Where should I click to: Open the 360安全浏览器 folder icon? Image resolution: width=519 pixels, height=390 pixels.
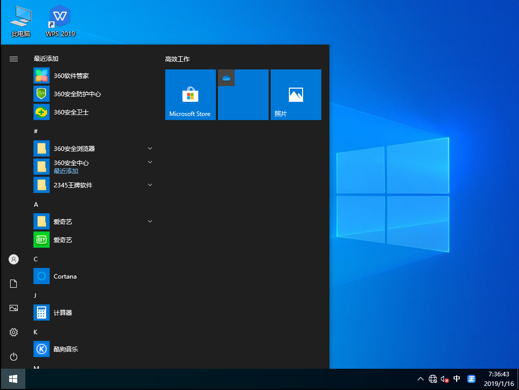42,148
